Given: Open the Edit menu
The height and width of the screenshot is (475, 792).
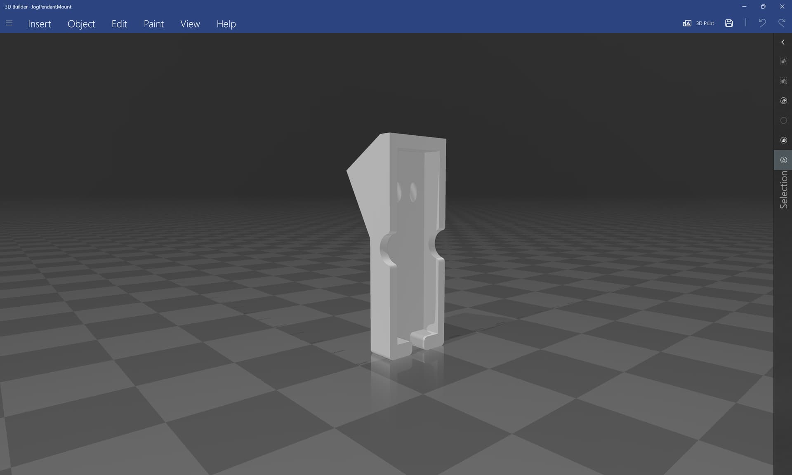Looking at the screenshot, I should 119,24.
